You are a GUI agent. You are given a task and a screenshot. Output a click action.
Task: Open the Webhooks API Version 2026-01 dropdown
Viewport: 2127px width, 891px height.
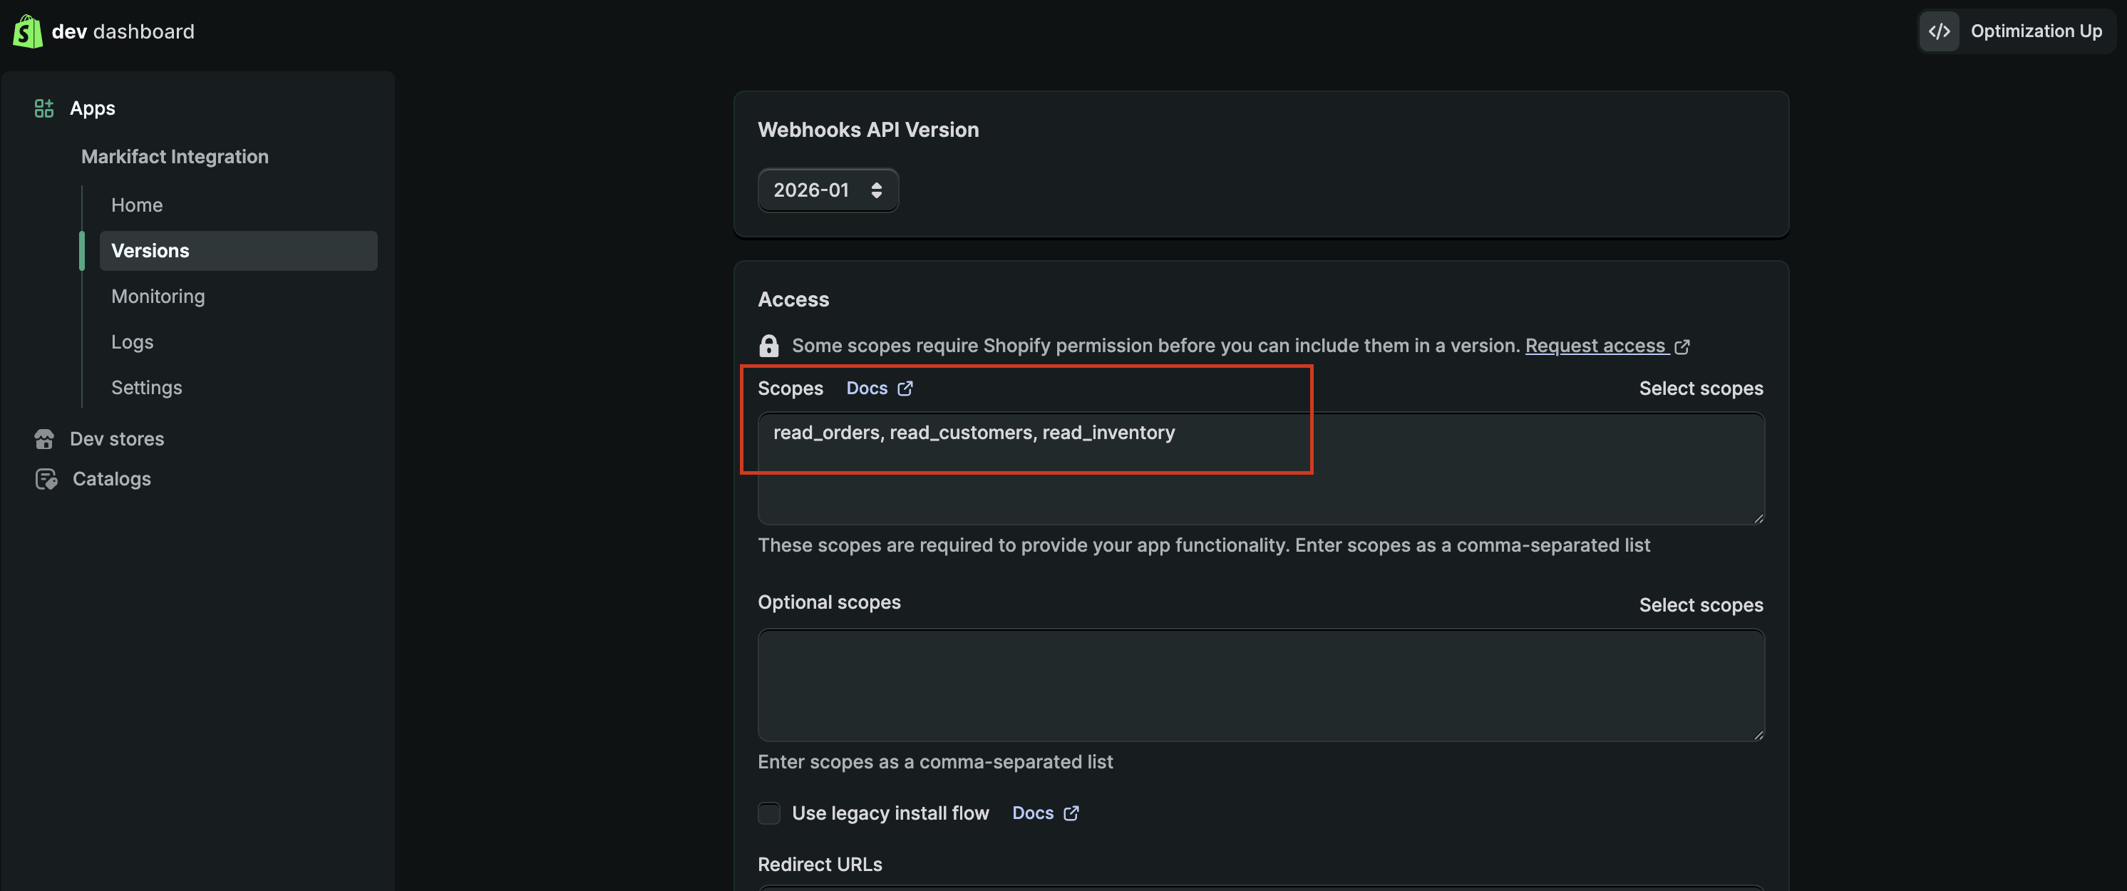(828, 190)
